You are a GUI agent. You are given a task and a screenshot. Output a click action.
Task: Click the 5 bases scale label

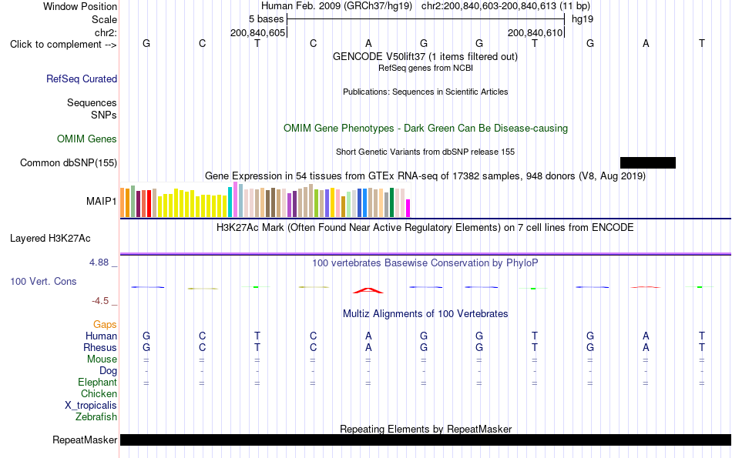266,19
